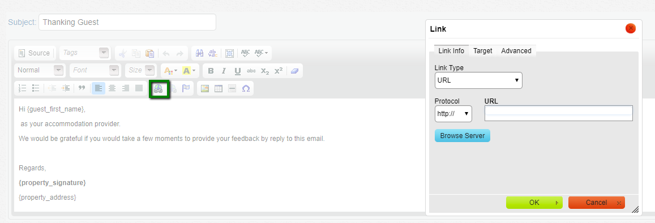The image size is (655, 223).
Task: Close the Link dialog with red X
Action: [x=630, y=28]
